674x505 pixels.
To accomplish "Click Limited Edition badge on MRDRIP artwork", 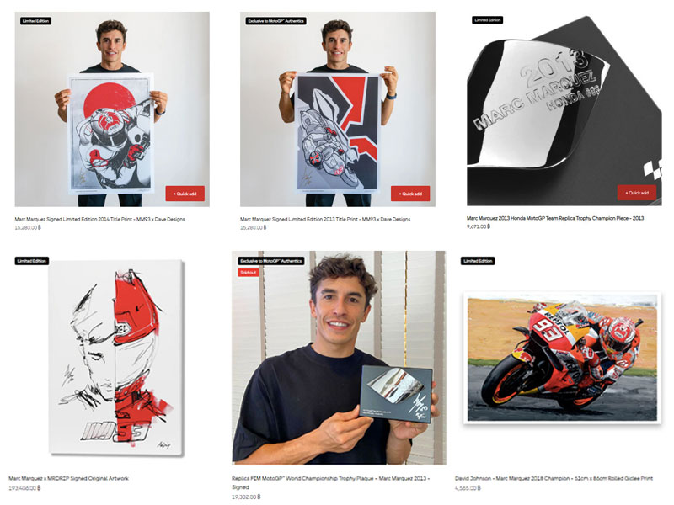I will coord(32,261).
